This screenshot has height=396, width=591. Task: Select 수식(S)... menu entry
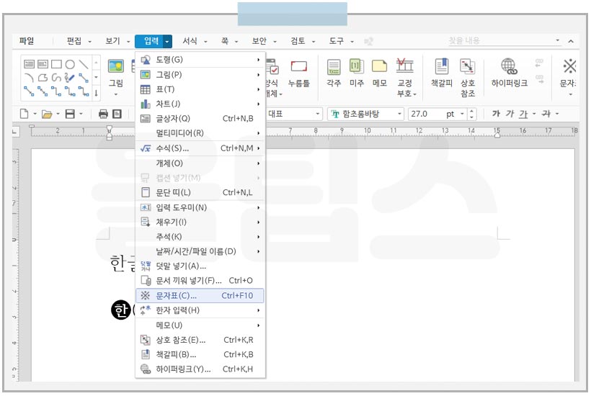coord(200,148)
